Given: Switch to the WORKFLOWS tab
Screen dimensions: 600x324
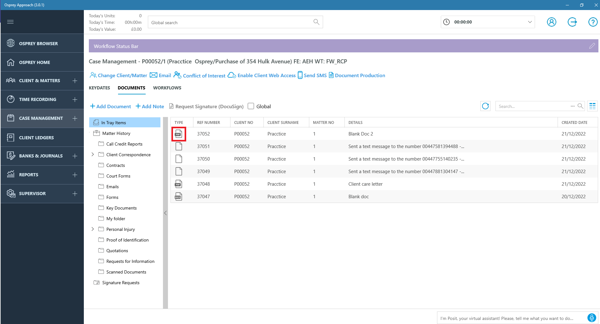Looking at the screenshot, I should pyautogui.click(x=167, y=88).
